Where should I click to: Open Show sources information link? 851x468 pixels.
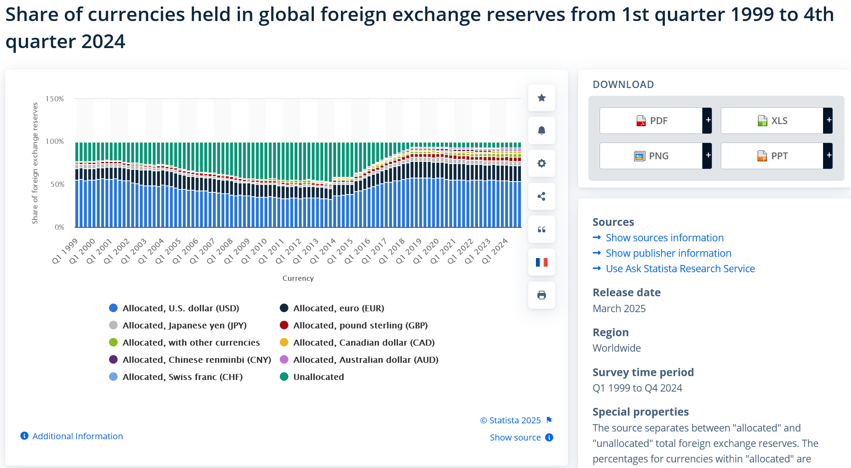[664, 238]
